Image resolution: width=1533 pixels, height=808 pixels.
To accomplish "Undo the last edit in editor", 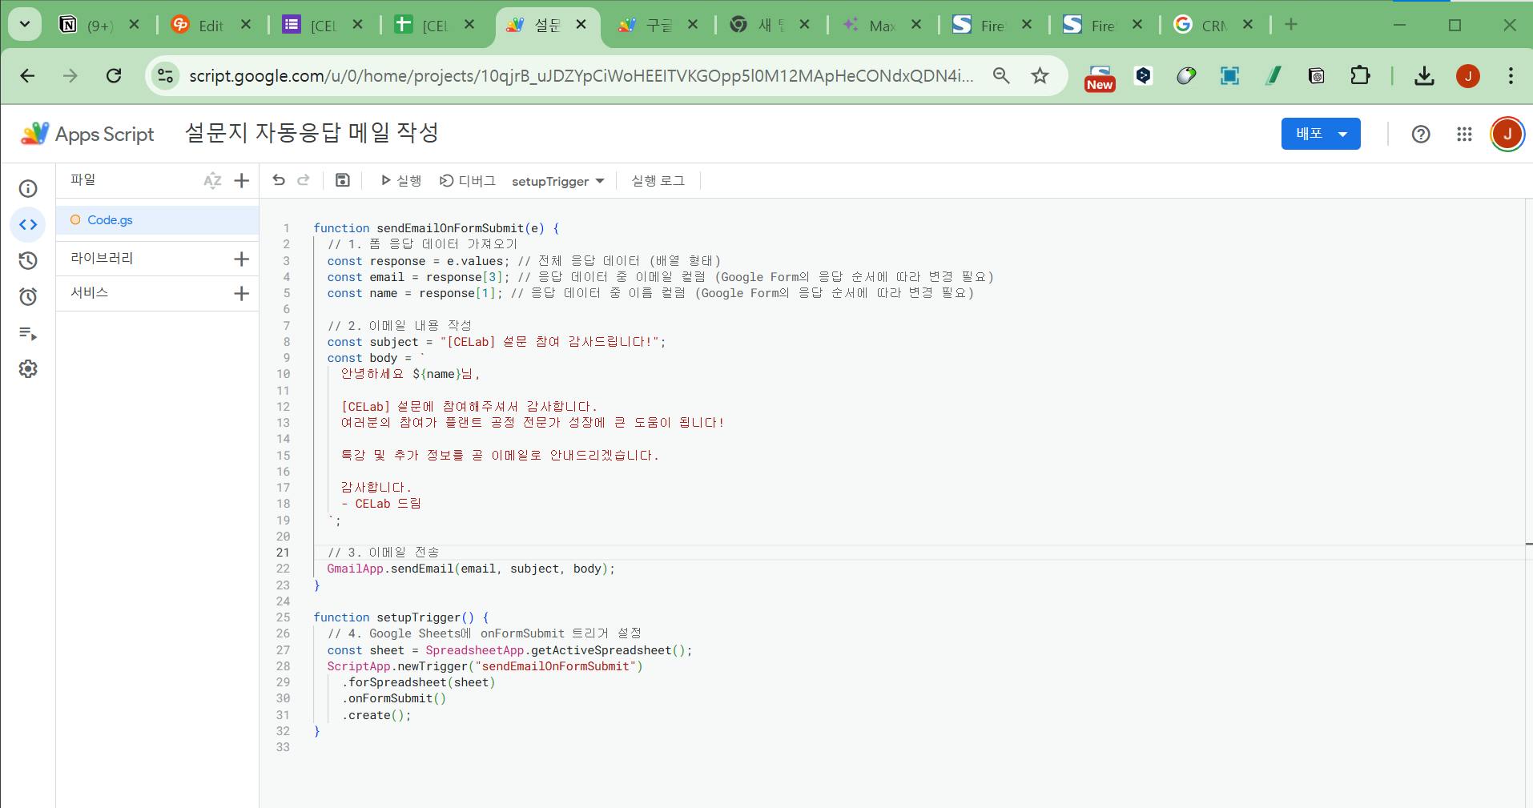I will [279, 180].
